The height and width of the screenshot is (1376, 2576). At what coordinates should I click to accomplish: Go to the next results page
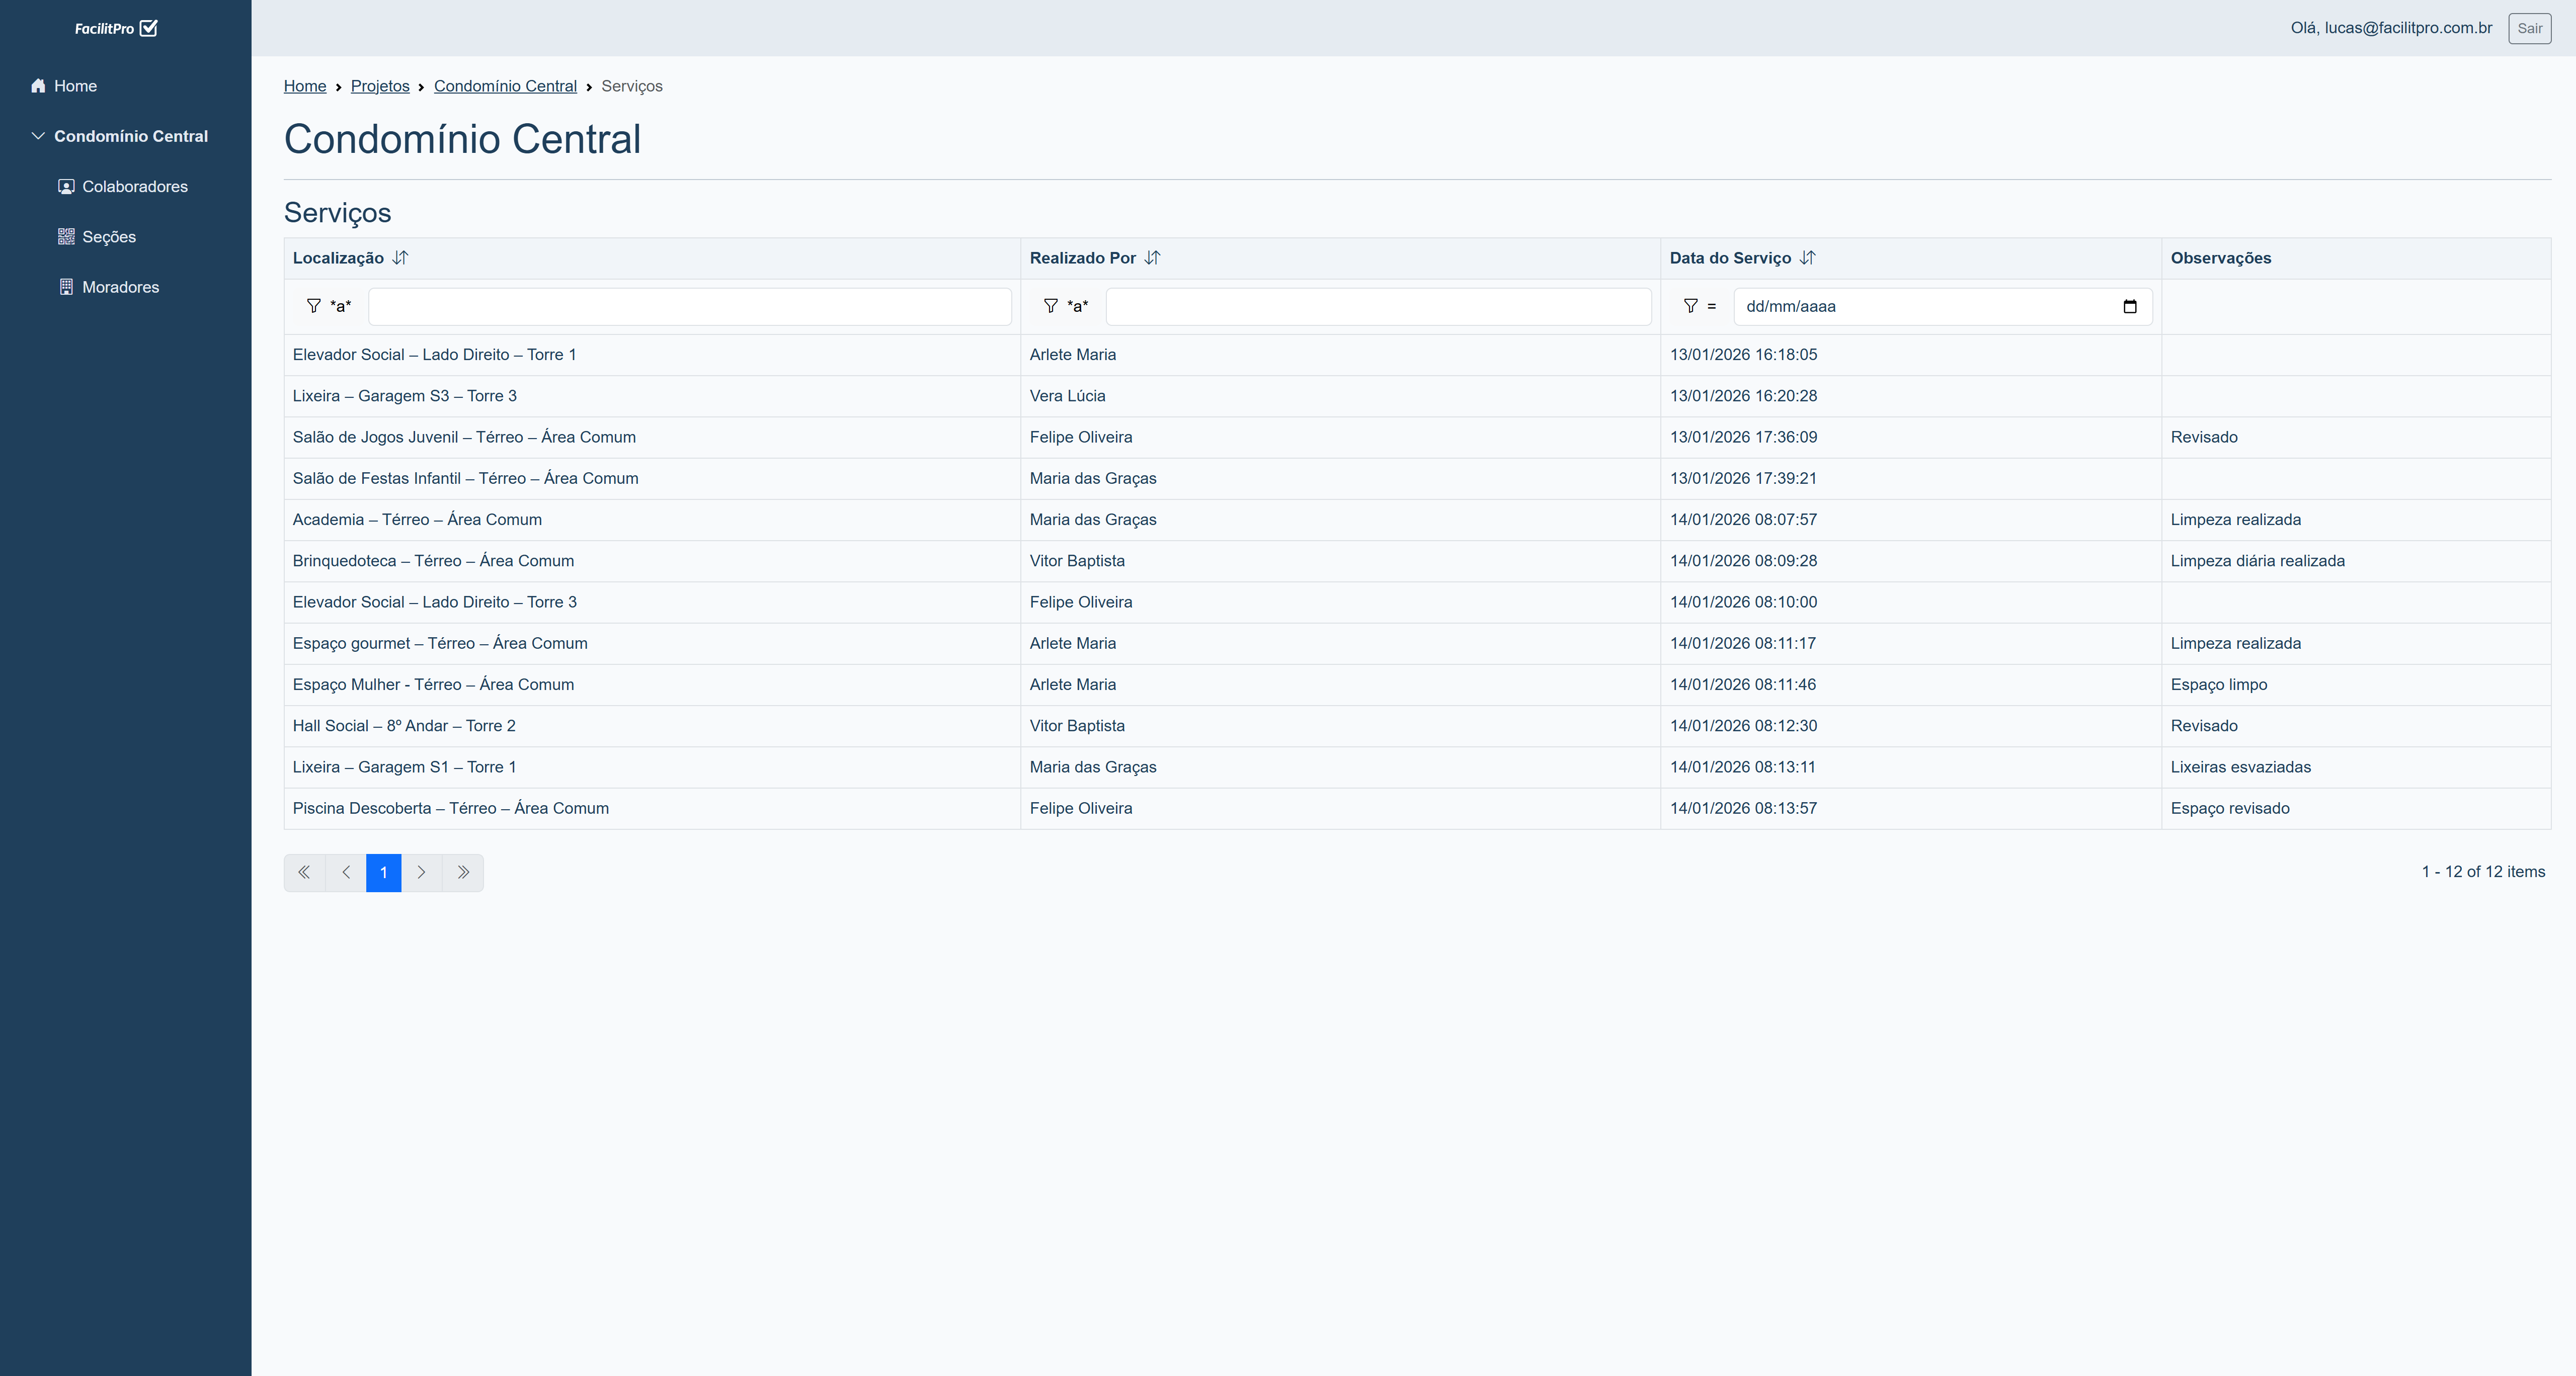coord(421,873)
